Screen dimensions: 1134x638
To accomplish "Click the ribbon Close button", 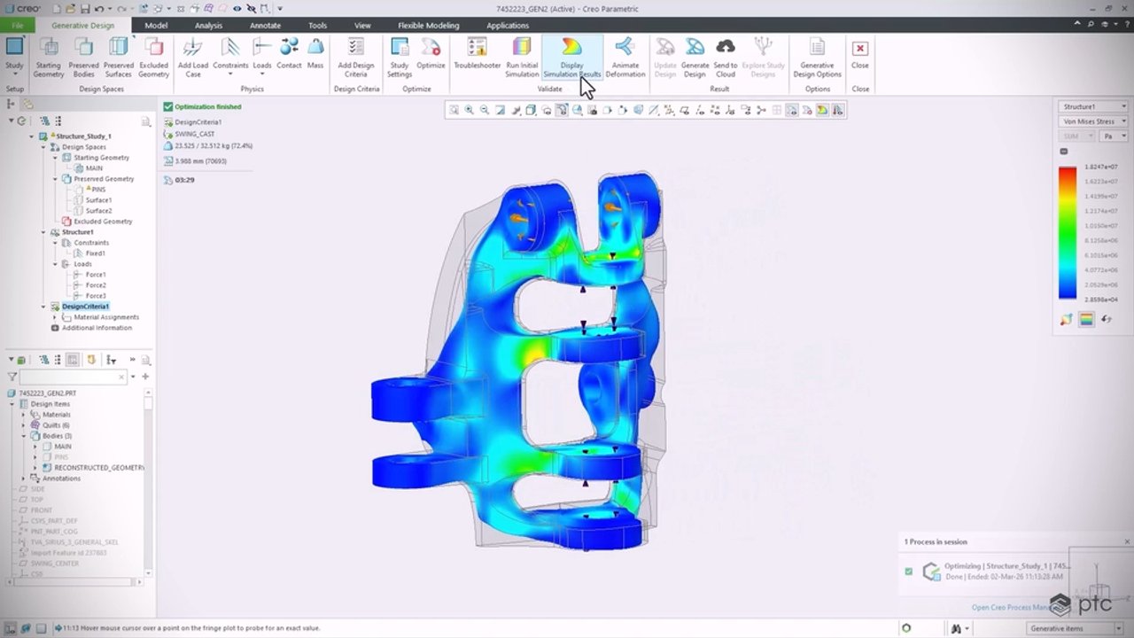I will point(859,53).
